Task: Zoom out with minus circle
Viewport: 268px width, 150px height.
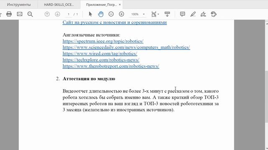Action: (x=111, y=14)
